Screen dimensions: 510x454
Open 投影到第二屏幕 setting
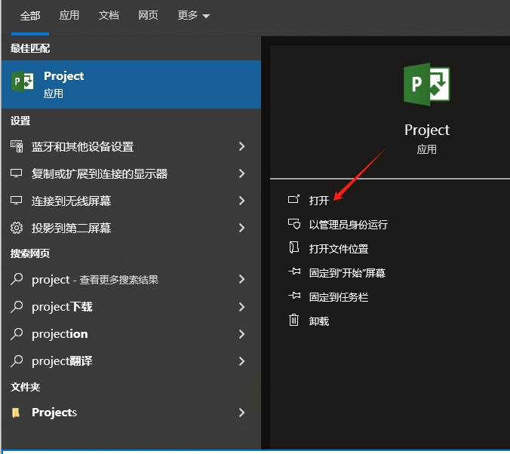131,228
